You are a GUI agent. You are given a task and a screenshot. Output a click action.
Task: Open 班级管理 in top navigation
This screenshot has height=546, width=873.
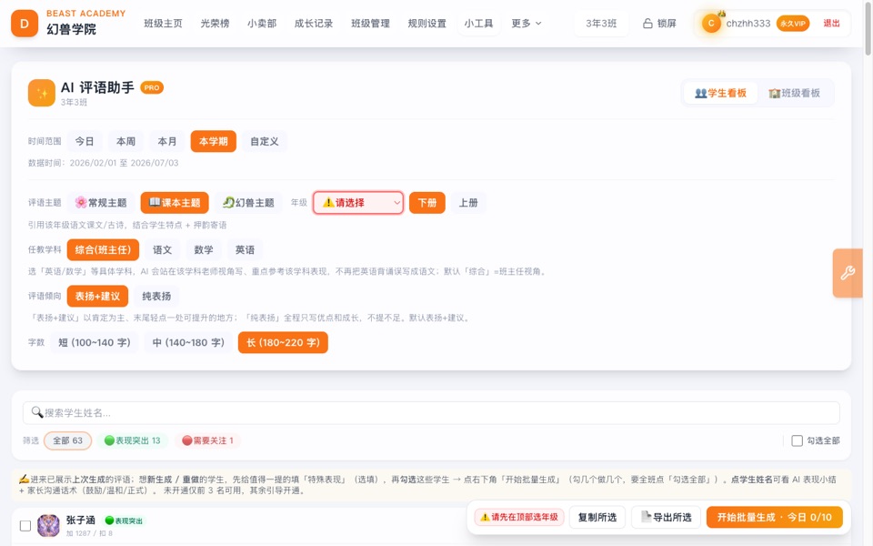click(370, 24)
